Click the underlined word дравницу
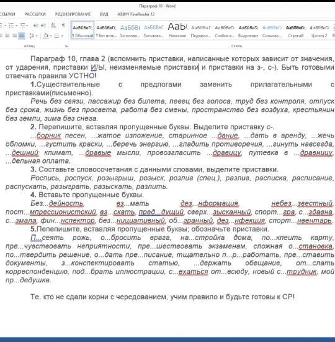The height and width of the screenshot is (342, 335). click(x=316, y=152)
